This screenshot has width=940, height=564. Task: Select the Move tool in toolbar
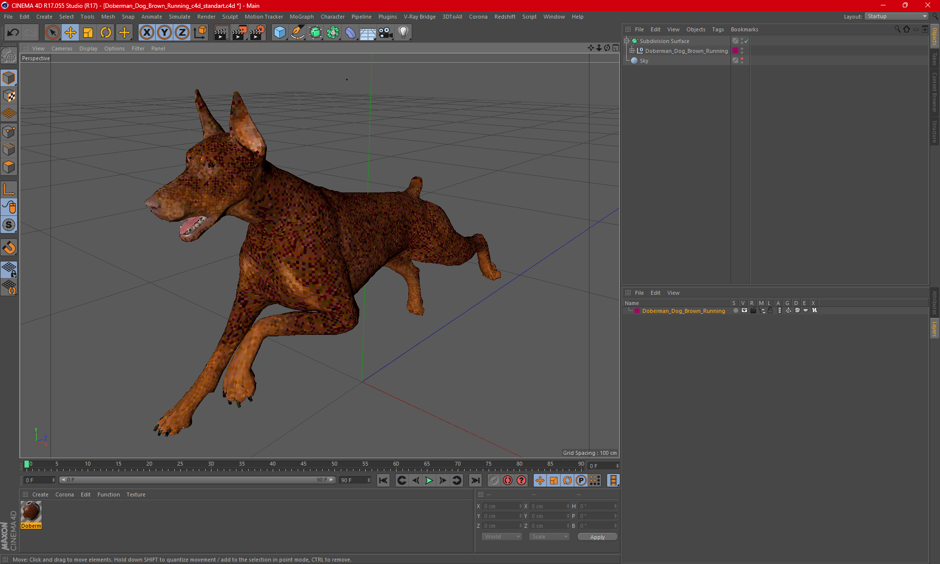70,32
